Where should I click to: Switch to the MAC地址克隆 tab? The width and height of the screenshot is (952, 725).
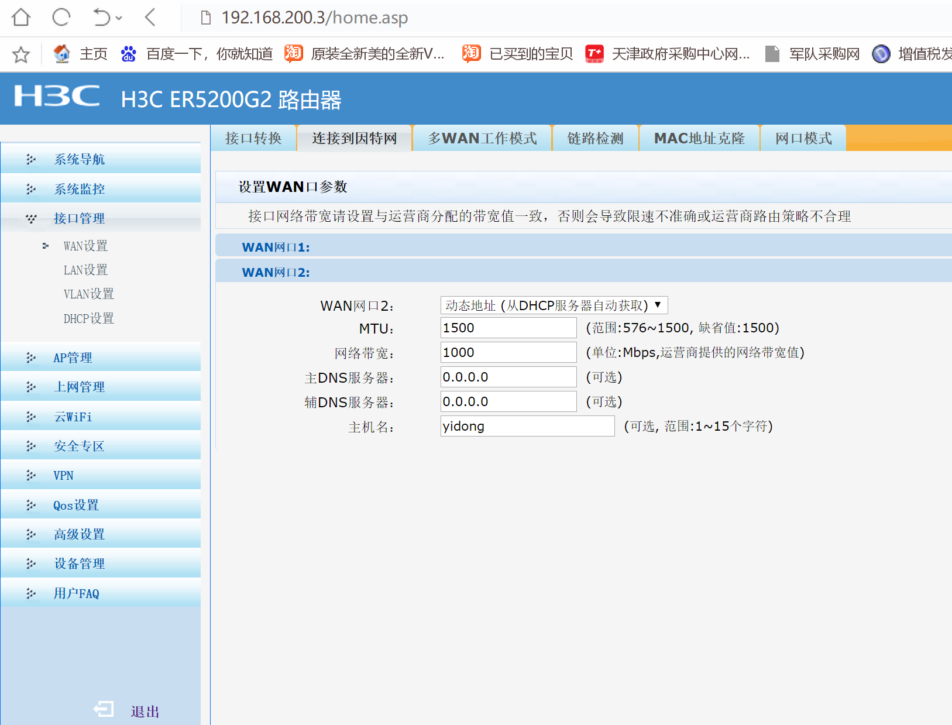[x=699, y=138]
